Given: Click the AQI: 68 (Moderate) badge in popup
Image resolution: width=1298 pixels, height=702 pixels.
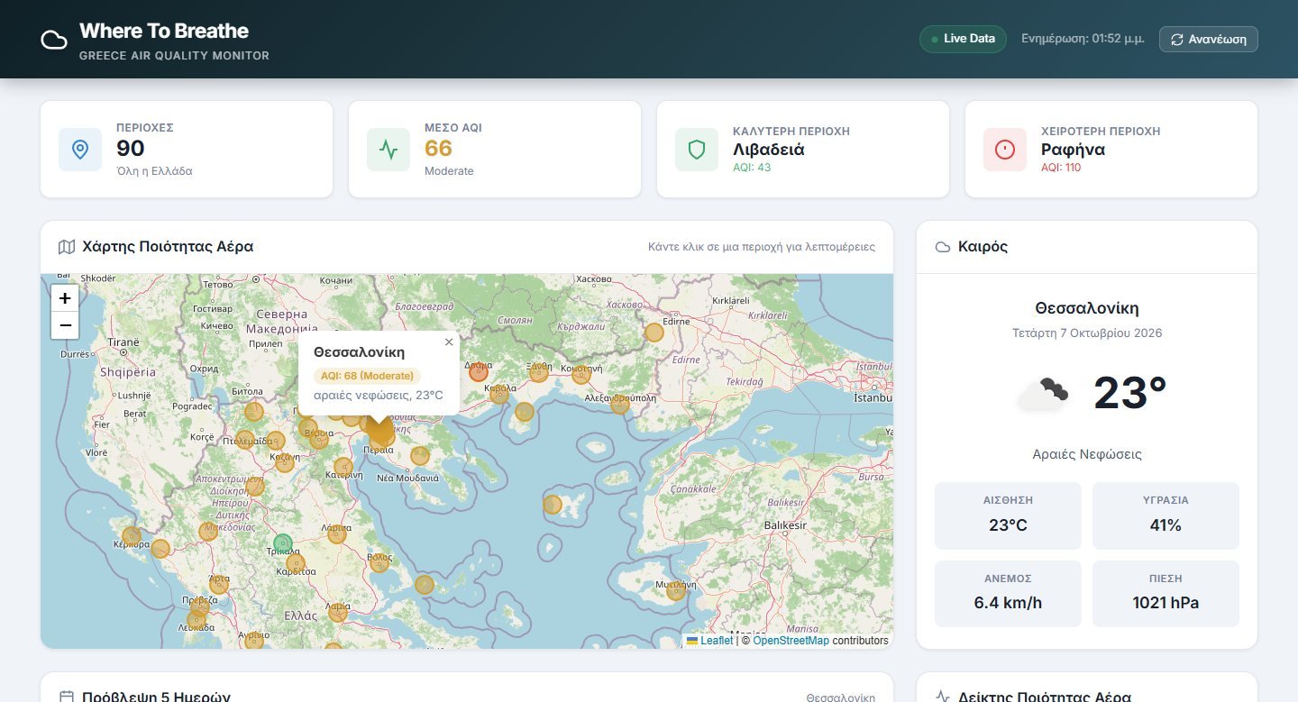Looking at the screenshot, I should (x=367, y=376).
